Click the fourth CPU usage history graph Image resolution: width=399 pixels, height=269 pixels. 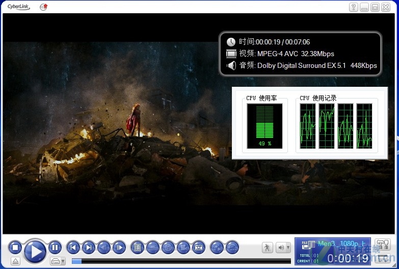(x=364, y=126)
